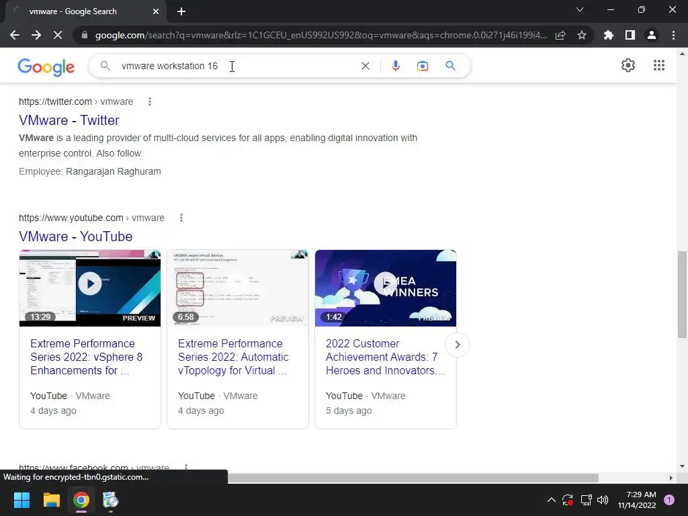The width and height of the screenshot is (688, 516).
Task: Open the Windows Start menu
Action: coord(21,500)
